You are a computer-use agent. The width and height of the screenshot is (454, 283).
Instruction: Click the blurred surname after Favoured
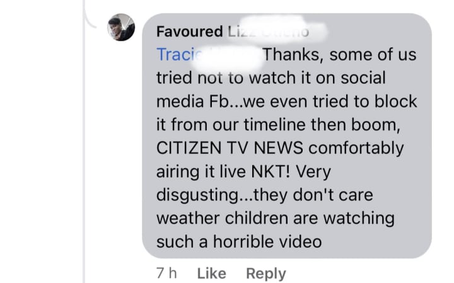tap(275, 32)
